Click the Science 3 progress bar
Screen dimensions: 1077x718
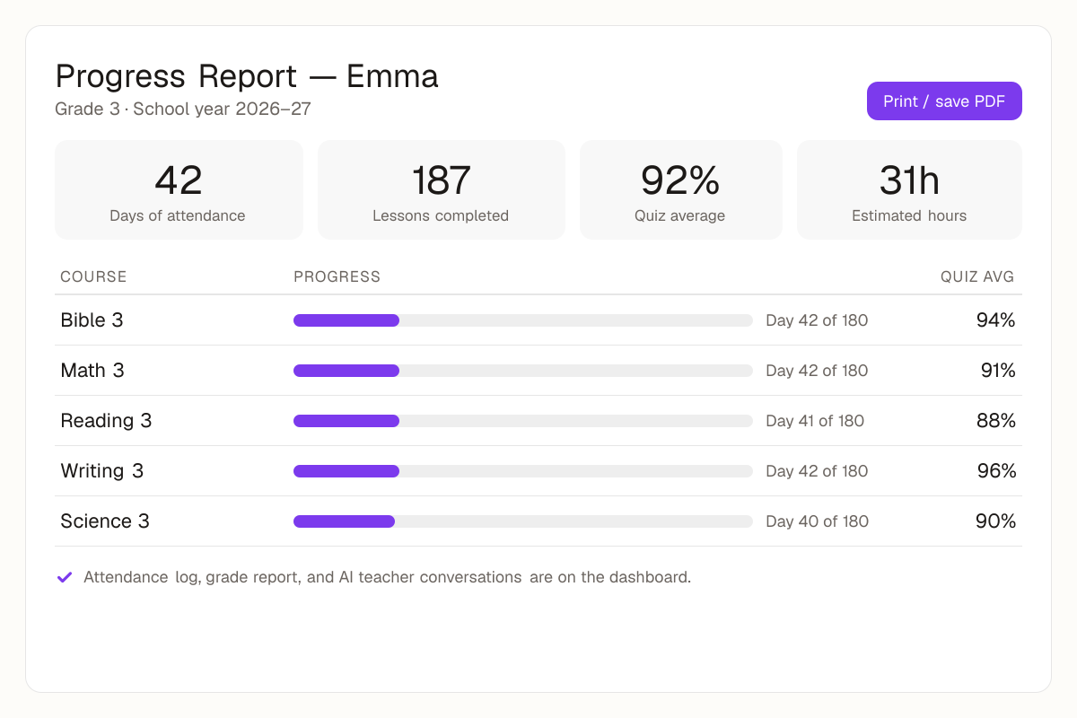(x=523, y=521)
